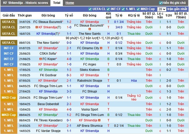Click the FC Vardar Skopje team link
The image size is (189, 134).
(x=48, y=131)
